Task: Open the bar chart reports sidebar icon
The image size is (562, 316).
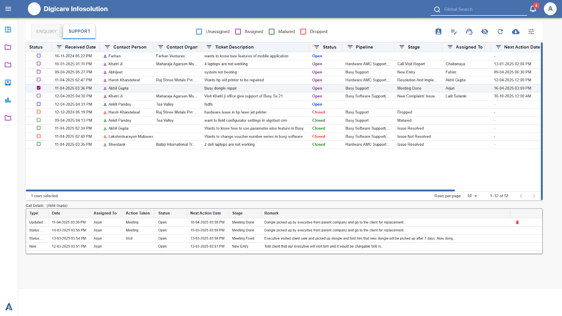Action: click(8, 100)
